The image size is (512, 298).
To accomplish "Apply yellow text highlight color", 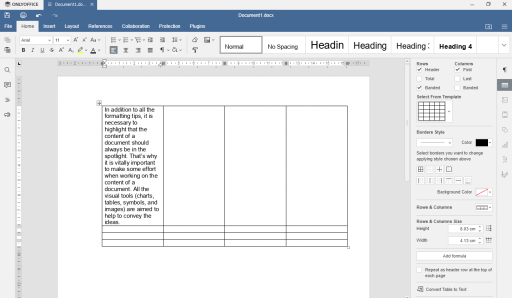I will tap(80, 50).
